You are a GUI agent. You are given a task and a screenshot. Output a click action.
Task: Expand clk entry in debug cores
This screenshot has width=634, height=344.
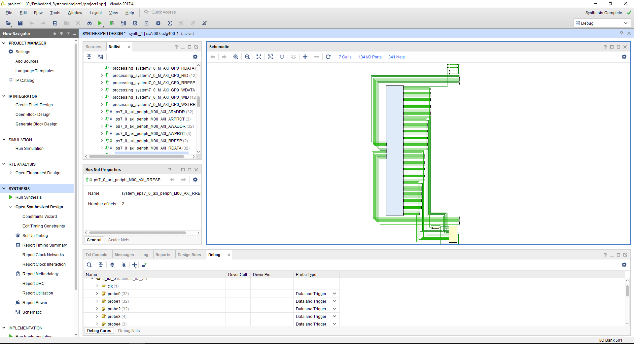point(97,286)
